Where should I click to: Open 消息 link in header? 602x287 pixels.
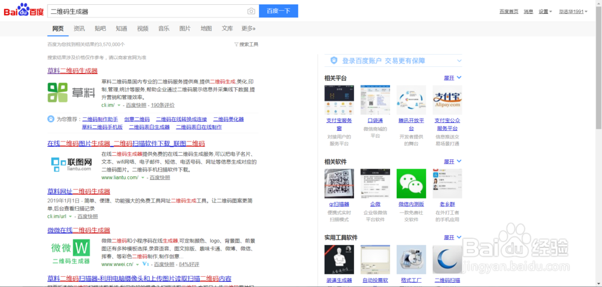point(529,11)
